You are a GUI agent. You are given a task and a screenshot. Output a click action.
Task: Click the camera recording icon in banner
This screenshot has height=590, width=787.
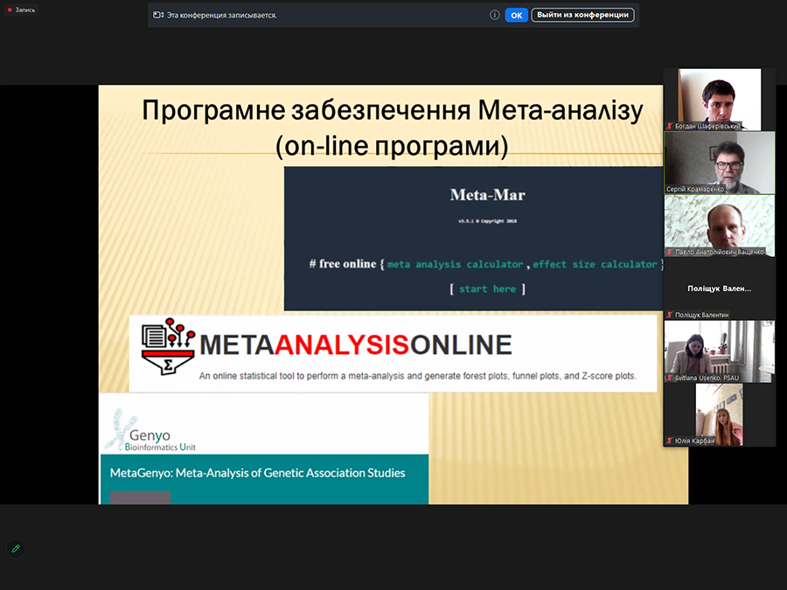(x=158, y=15)
